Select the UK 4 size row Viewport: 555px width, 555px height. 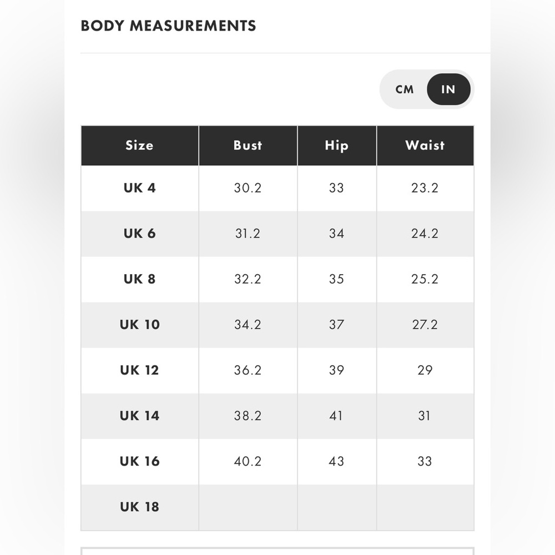click(x=277, y=188)
